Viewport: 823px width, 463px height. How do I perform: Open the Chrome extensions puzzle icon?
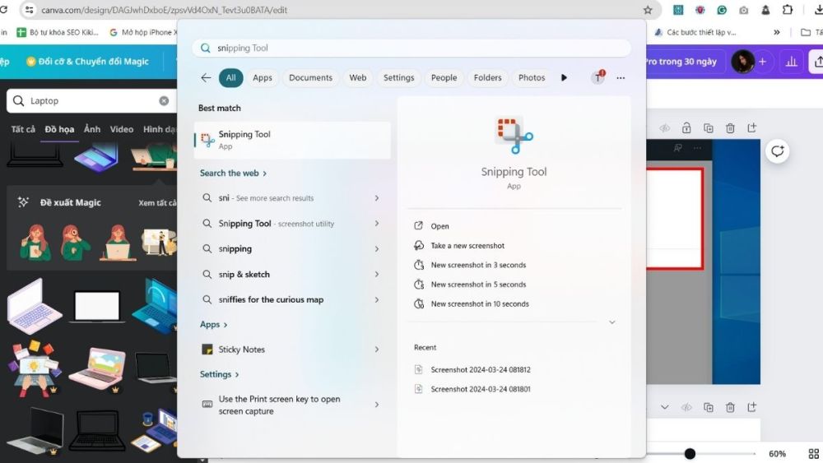788,10
